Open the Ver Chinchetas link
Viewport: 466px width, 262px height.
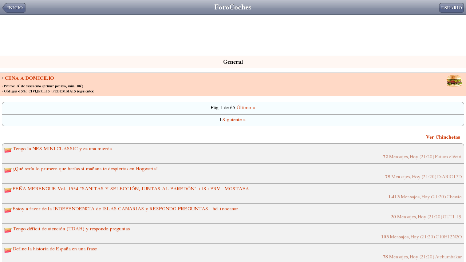coord(443,137)
